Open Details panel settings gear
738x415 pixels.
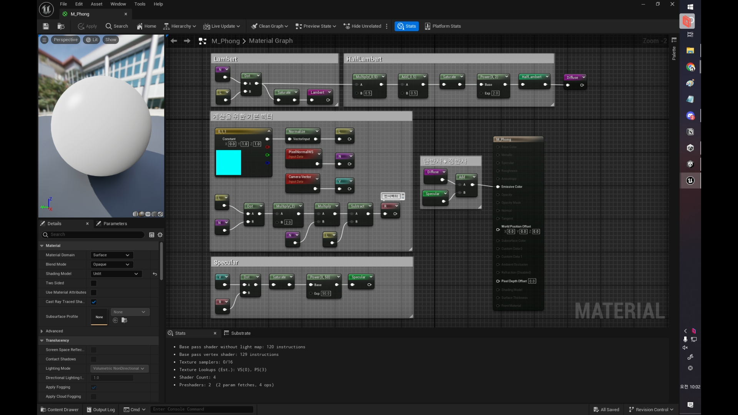160,235
